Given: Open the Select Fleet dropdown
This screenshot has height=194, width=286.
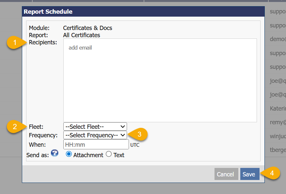Looking at the screenshot, I should 95,127.
